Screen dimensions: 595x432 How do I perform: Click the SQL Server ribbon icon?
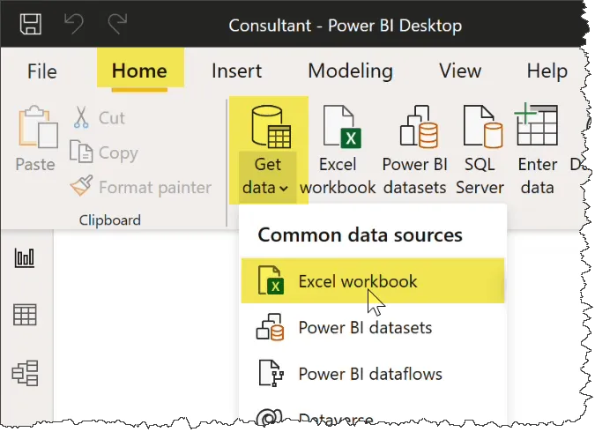point(480,128)
